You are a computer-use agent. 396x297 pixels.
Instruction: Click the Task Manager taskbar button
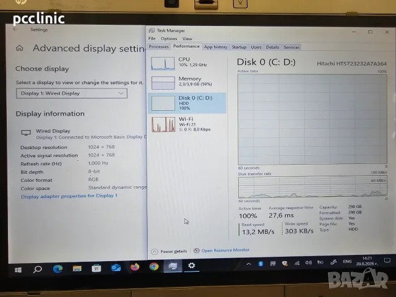click(173, 266)
